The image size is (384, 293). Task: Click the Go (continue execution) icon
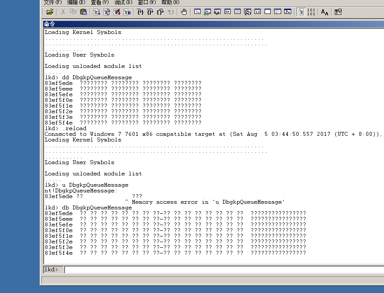click(x=97, y=12)
